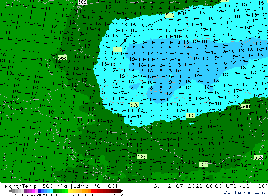Click the 06:00 UTC time text

click(221, 186)
